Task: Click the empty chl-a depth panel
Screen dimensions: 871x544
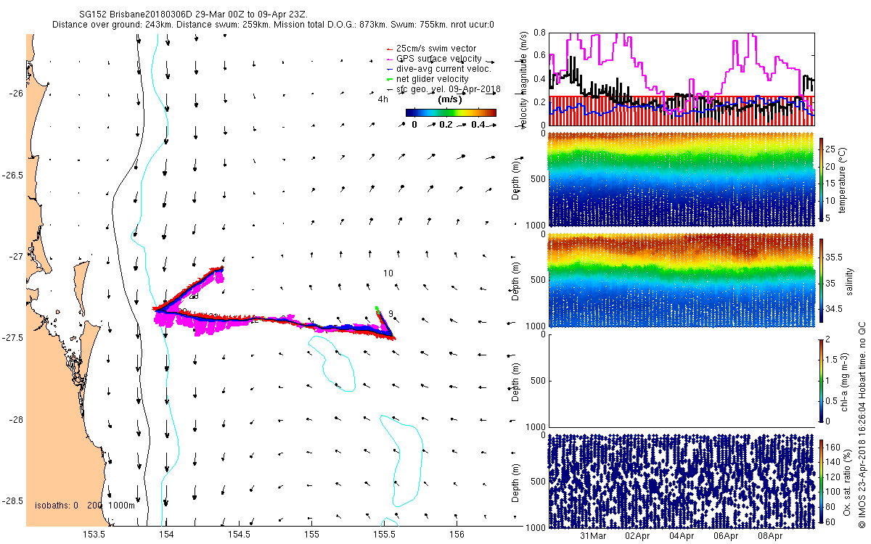Action: (x=682, y=379)
